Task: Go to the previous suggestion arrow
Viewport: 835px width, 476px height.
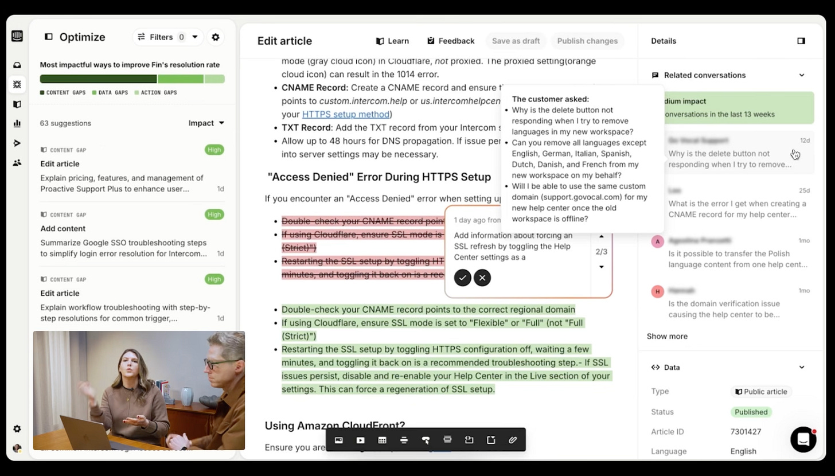Action: pyautogui.click(x=602, y=236)
